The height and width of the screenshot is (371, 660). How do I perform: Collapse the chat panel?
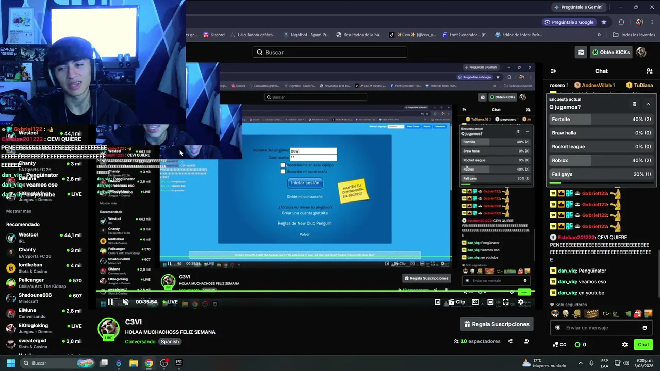coord(553,71)
